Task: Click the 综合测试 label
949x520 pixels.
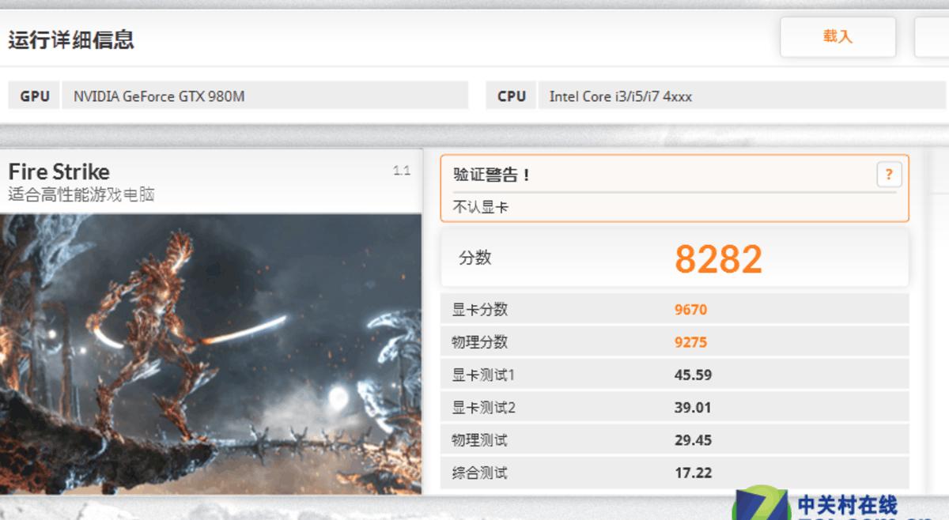Action: tap(480, 473)
